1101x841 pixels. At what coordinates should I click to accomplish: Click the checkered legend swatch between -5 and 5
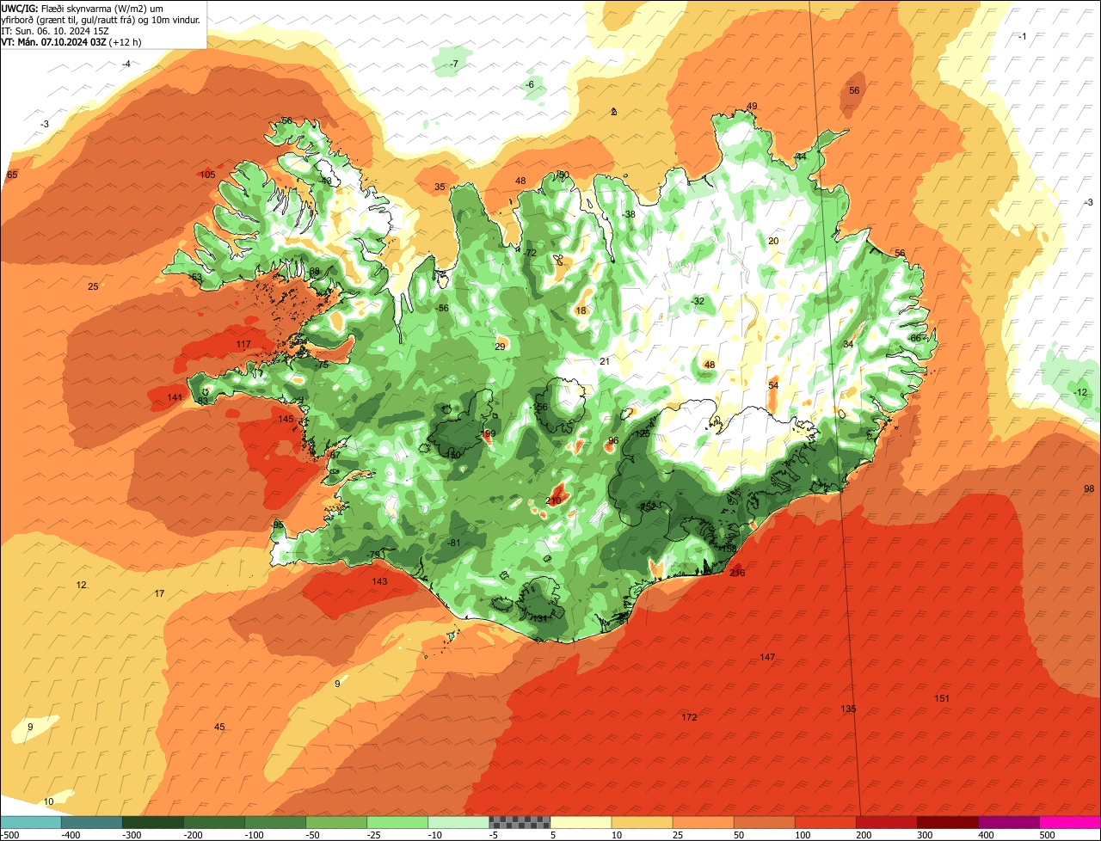[520, 822]
